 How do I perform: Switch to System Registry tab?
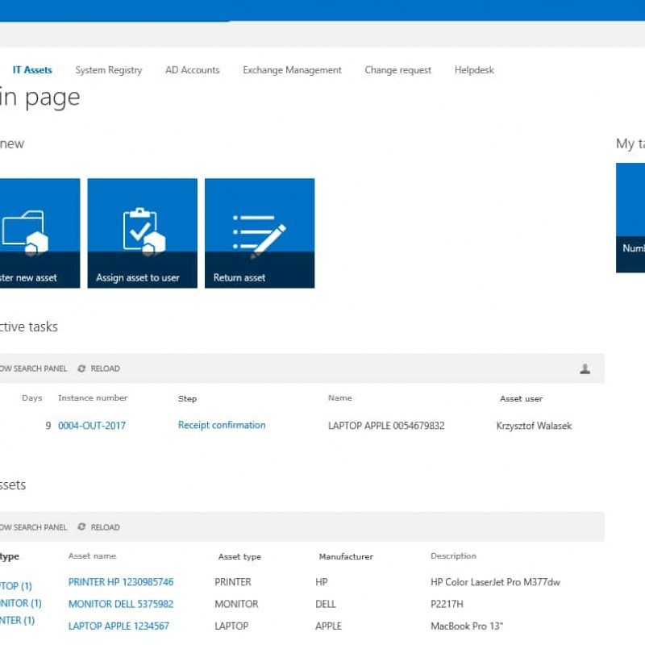click(109, 70)
